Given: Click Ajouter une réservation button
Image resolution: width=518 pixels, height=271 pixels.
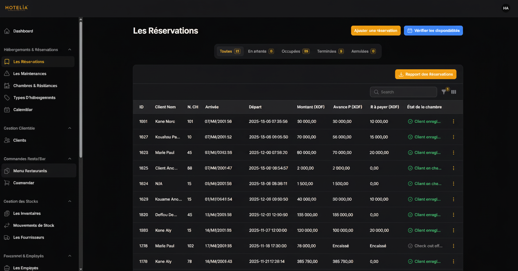Looking at the screenshot, I should click(x=376, y=31).
